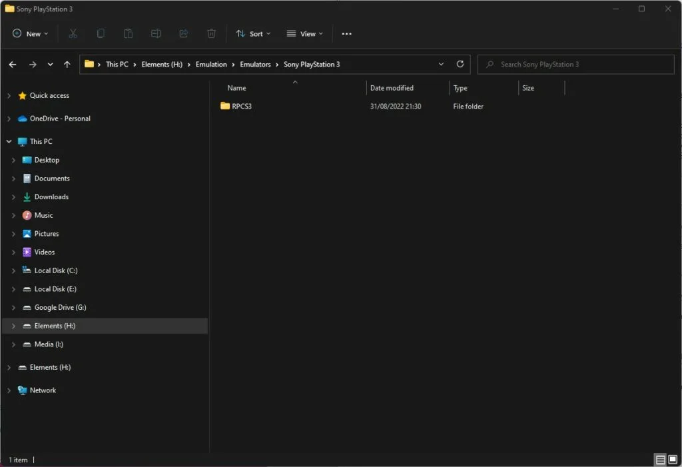Select Documents in the sidebar

point(52,179)
